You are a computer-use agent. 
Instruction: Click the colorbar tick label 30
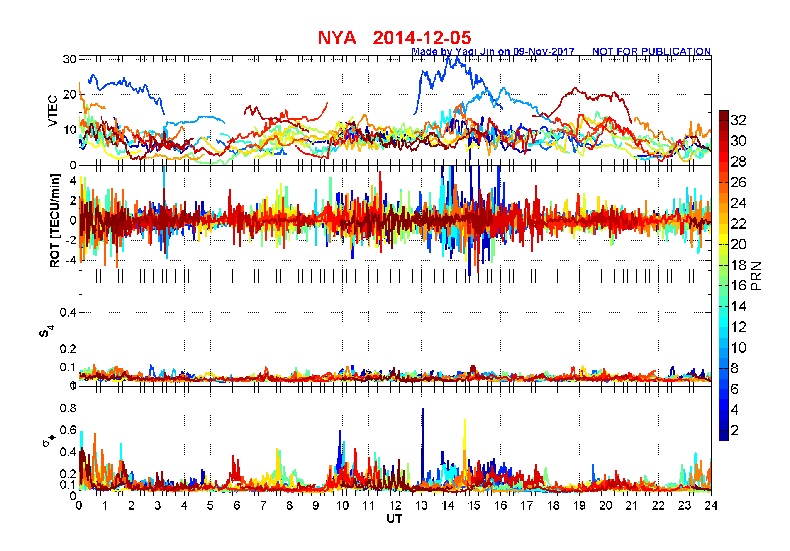[x=739, y=141]
